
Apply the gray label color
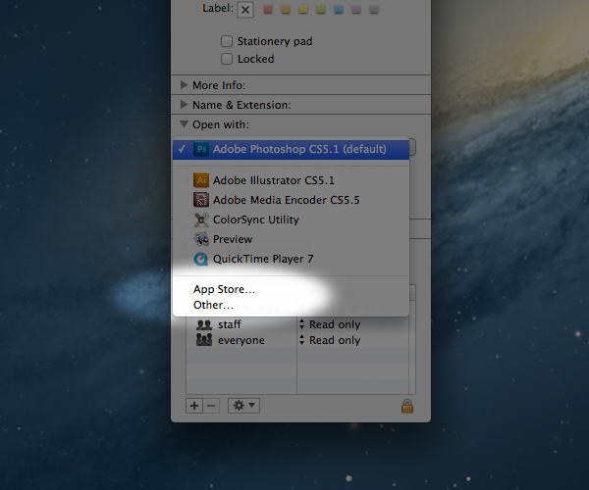[x=374, y=10]
